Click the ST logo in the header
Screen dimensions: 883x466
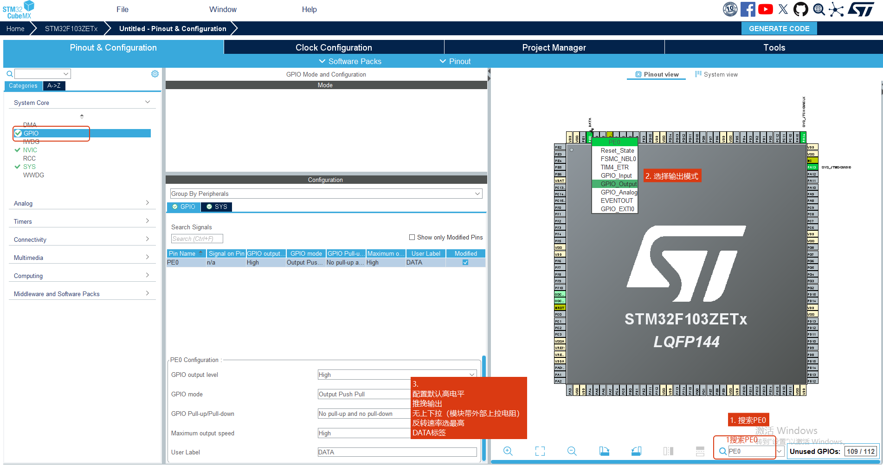861,9
